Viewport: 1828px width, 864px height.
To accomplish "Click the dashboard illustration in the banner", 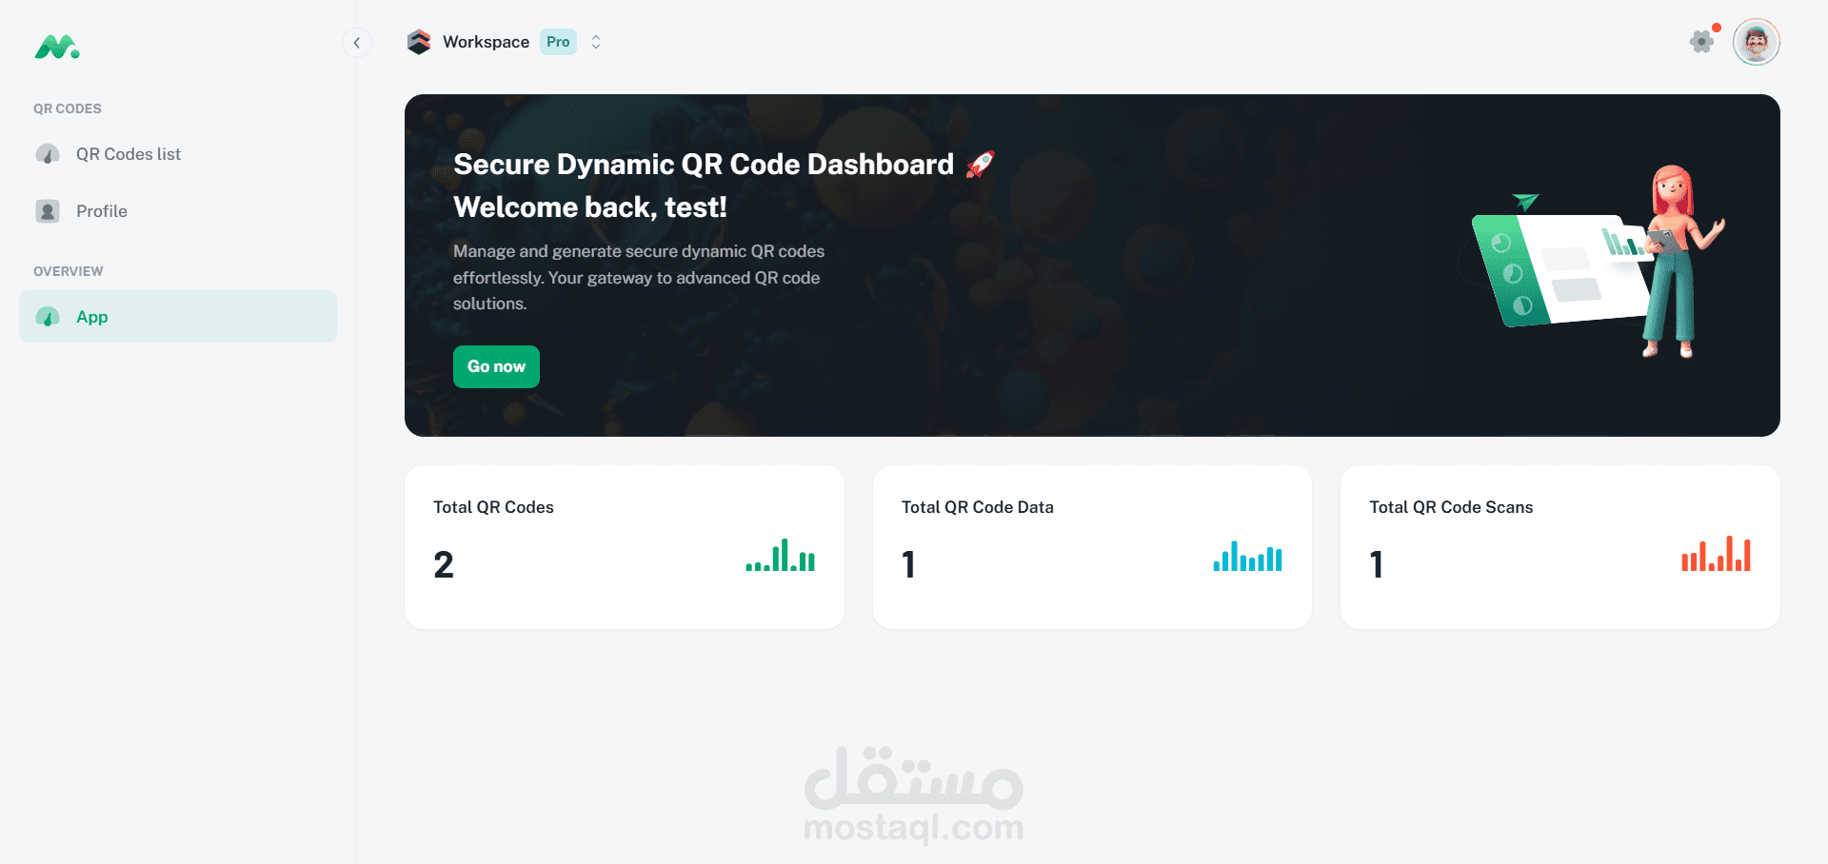I will point(1591,262).
